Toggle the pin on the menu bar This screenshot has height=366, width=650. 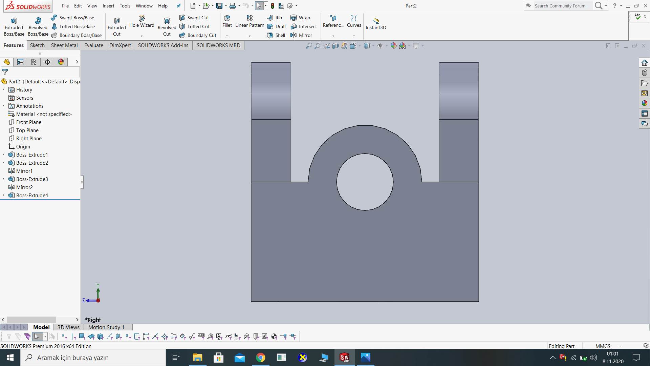pos(178,6)
